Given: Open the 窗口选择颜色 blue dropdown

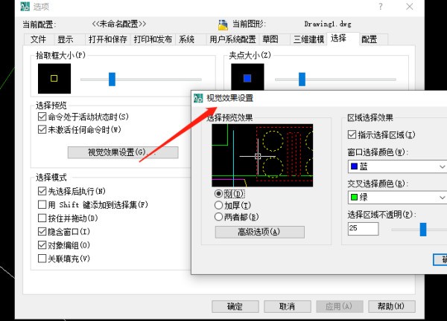Looking at the screenshot, I should pos(396,167).
